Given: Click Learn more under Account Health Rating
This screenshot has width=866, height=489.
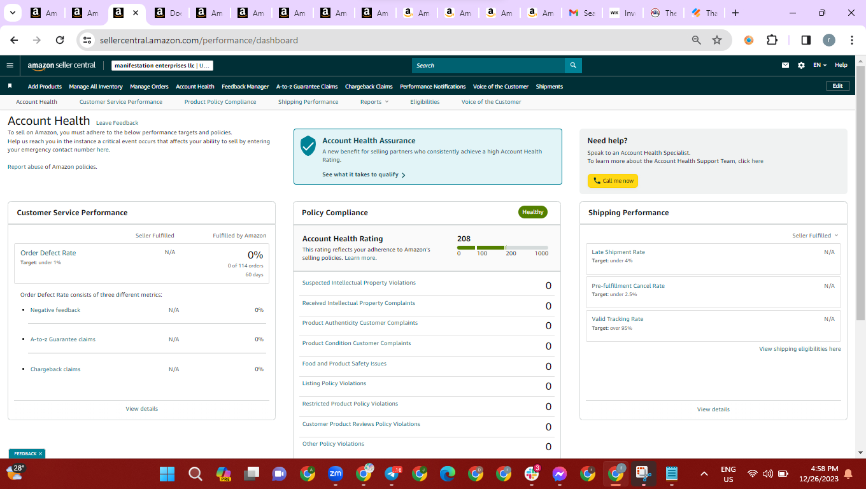Looking at the screenshot, I should pos(360,258).
